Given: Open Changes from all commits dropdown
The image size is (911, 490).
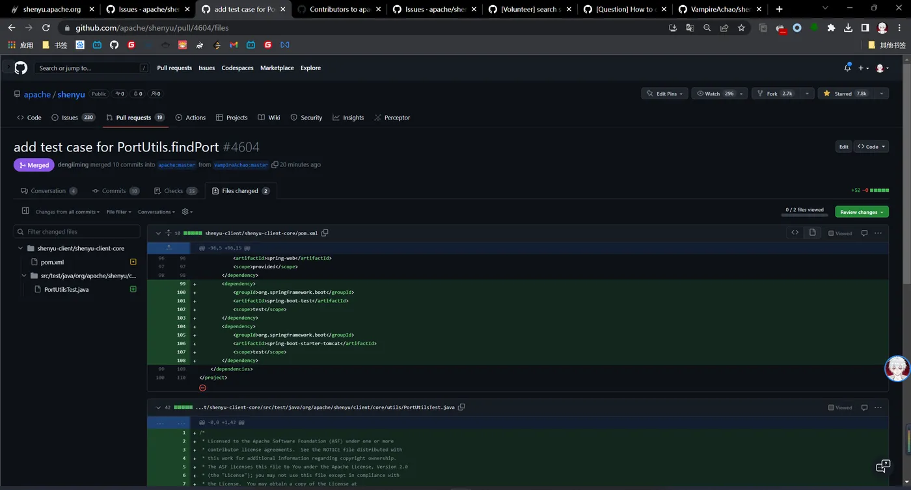Looking at the screenshot, I should click(x=68, y=212).
